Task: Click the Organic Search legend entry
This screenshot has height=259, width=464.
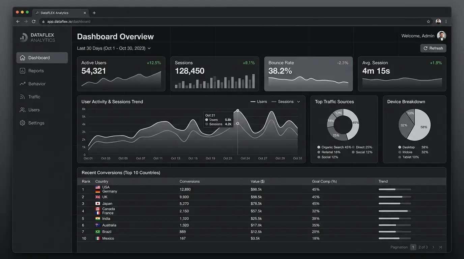Action: (x=334, y=147)
